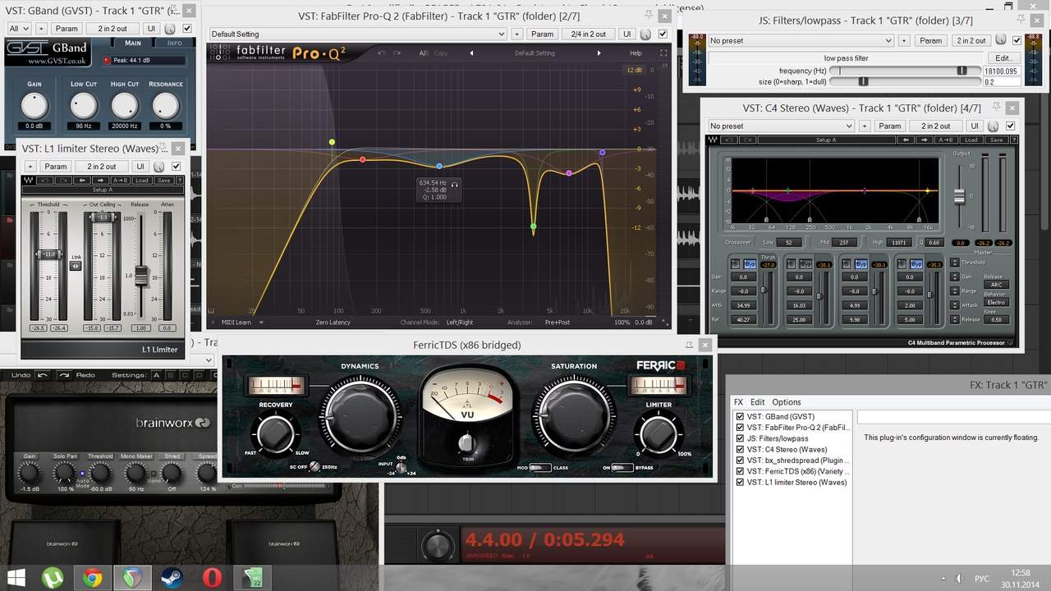This screenshot has width=1051, height=591.
Task: Click the lowpass frequency slider handle
Action: click(962, 71)
